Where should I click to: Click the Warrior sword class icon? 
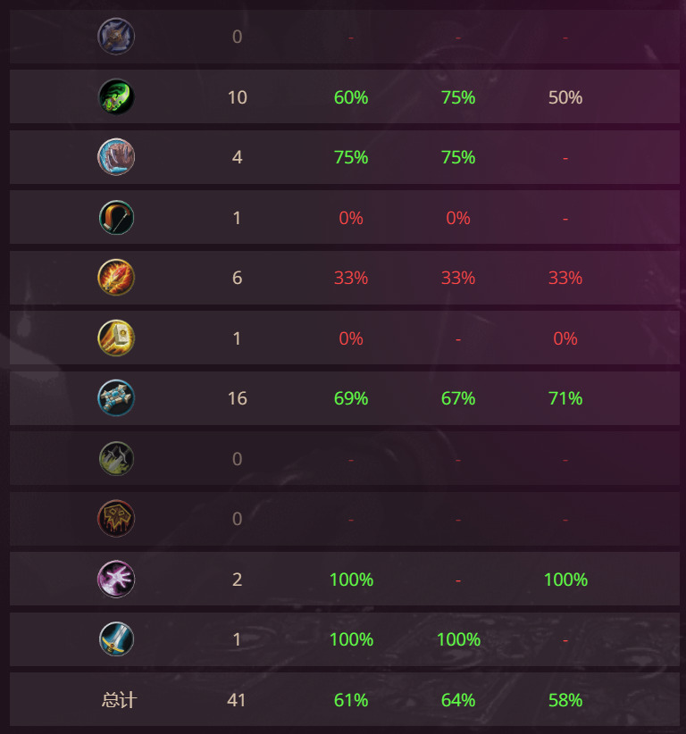(116, 639)
